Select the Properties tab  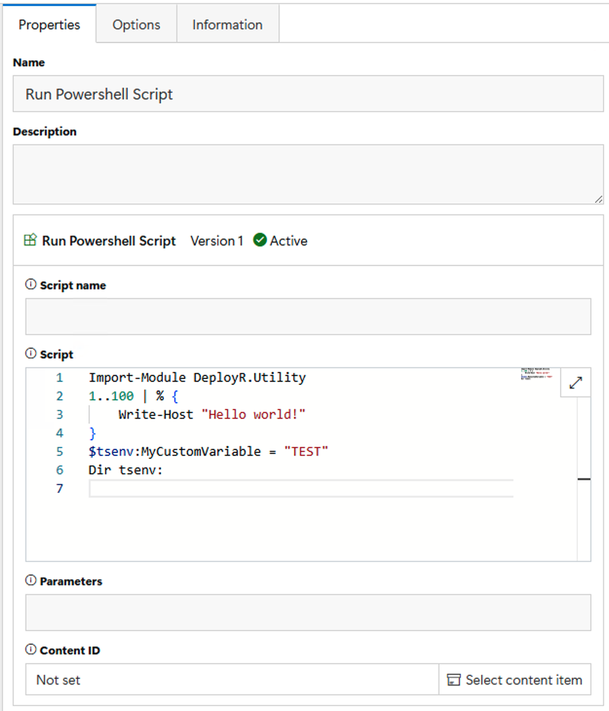coord(49,24)
